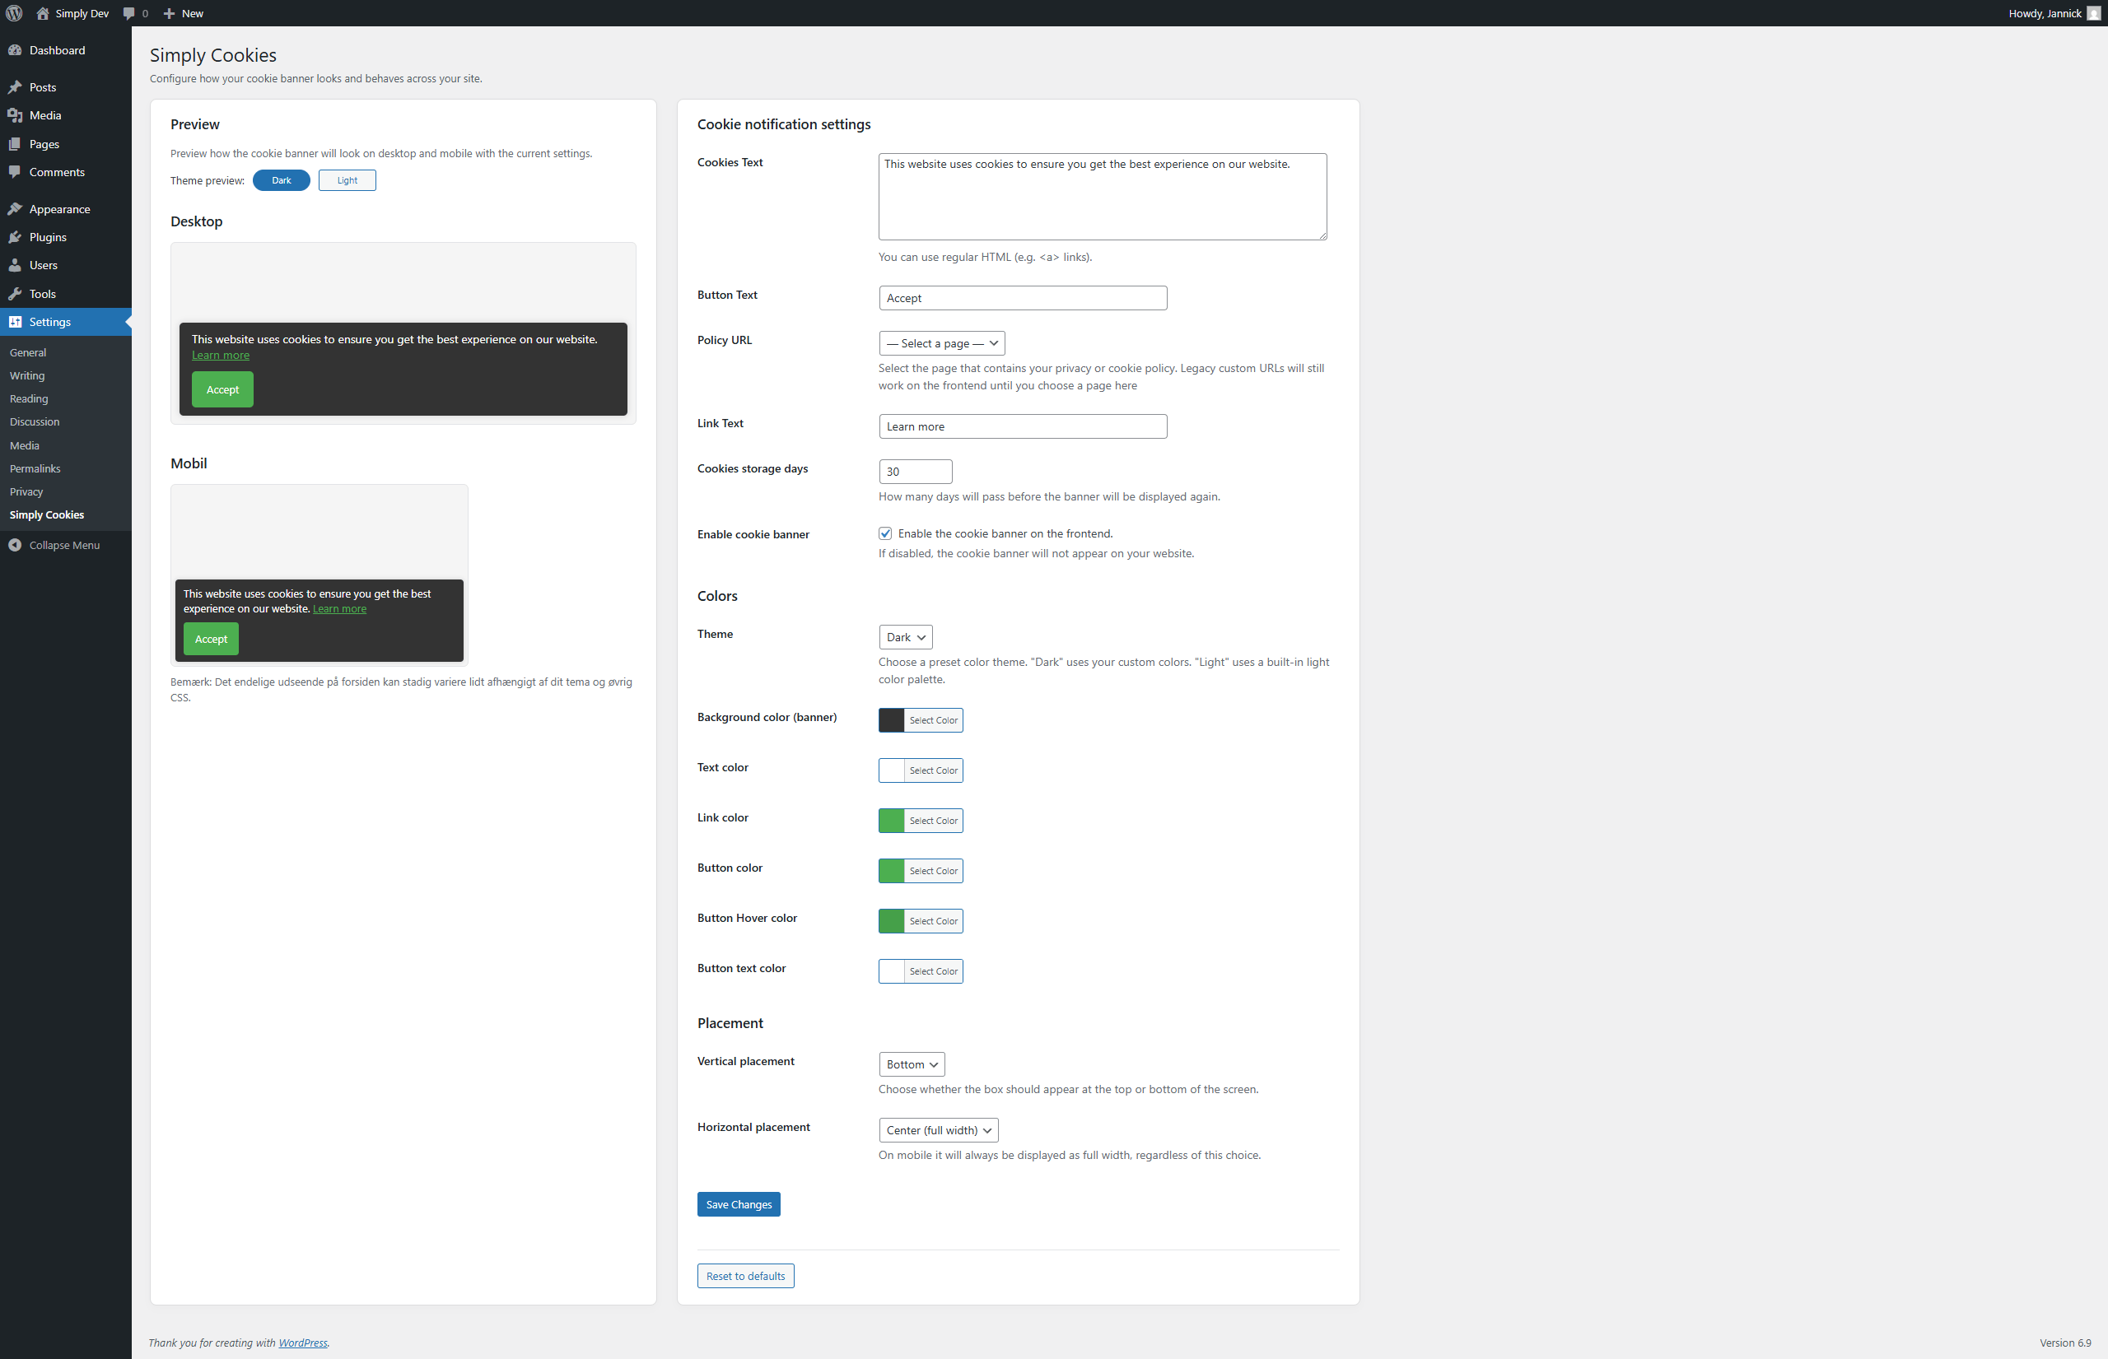Open the Appearance menu item
This screenshot has height=1359, width=2108.
tap(59, 209)
